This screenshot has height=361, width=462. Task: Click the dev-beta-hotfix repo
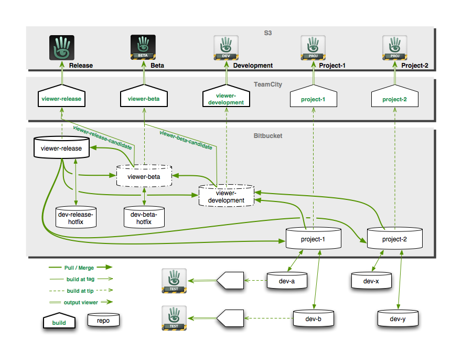pyautogui.click(x=144, y=217)
